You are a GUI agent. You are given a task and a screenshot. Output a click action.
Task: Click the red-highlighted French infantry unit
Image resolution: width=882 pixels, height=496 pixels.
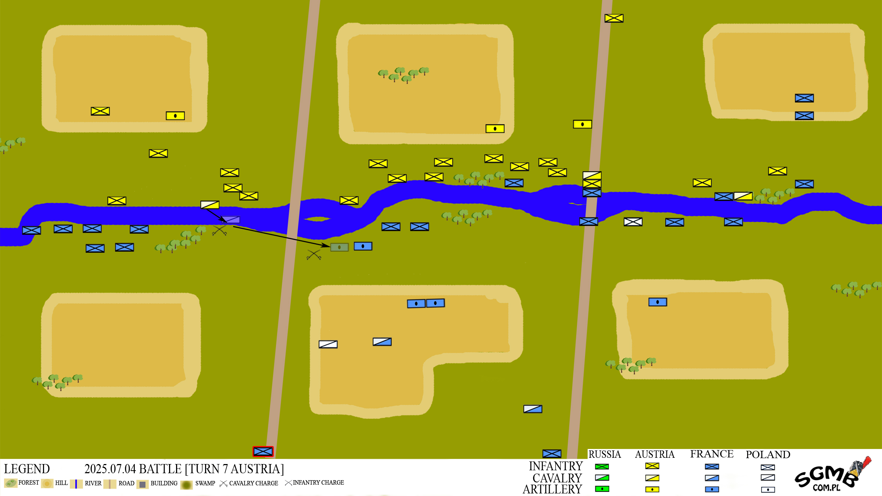(263, 451)
